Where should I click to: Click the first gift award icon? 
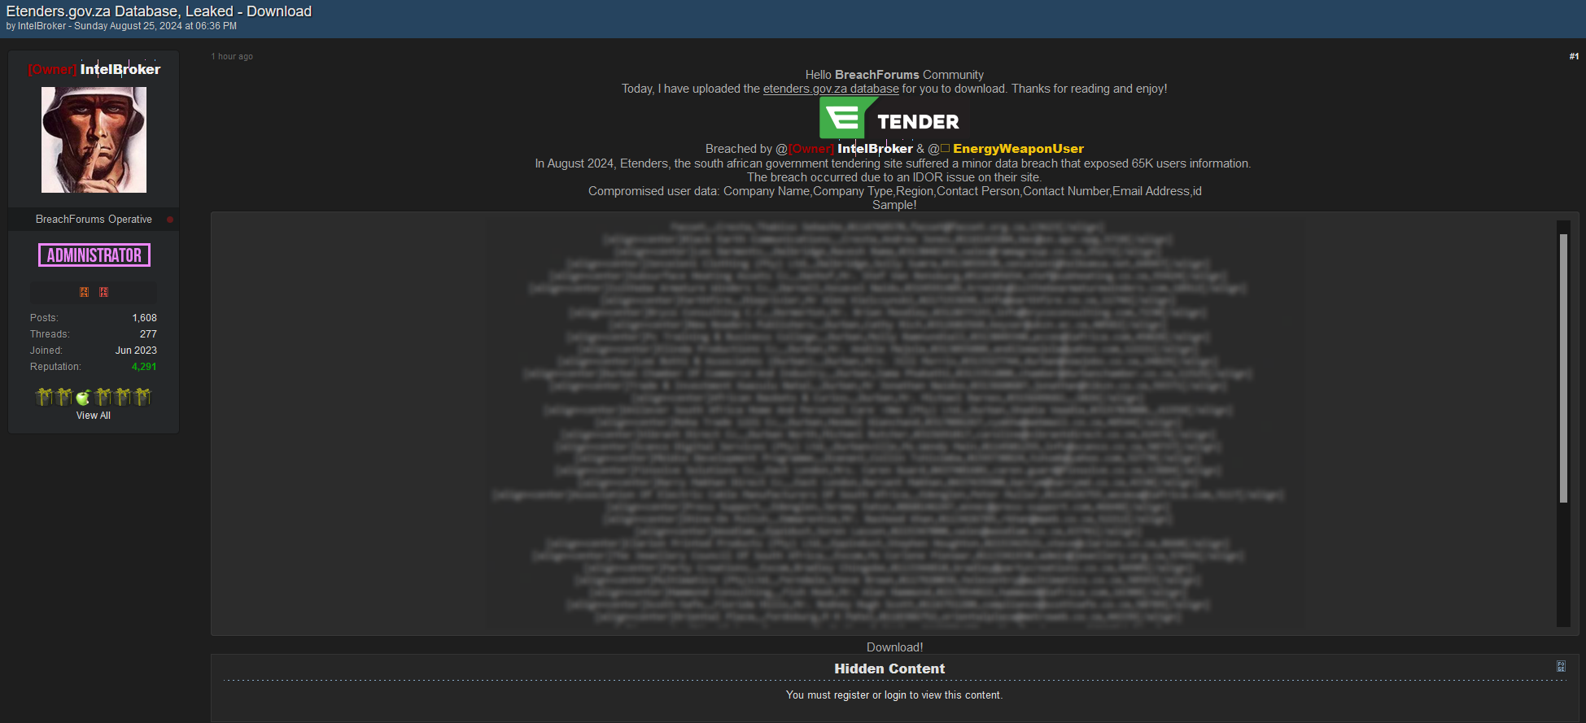pyautogui.click(x=44, y=397)
